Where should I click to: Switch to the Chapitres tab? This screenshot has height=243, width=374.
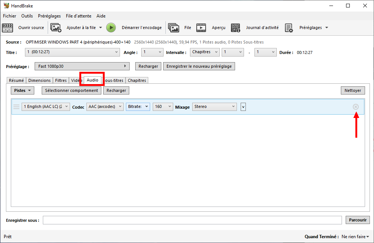[x=137, y=80]
